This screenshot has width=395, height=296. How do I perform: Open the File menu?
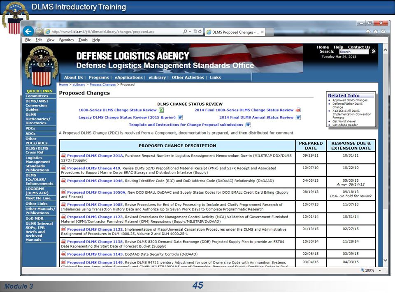[28, 40]
